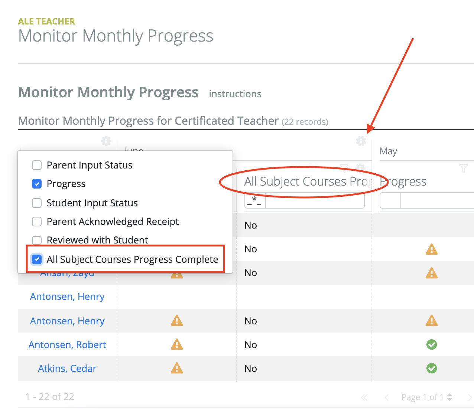Image resolution: width=474 pixels, height=409 pixels.
Task: Open the page number selector stepper
Action: [449, 397]
